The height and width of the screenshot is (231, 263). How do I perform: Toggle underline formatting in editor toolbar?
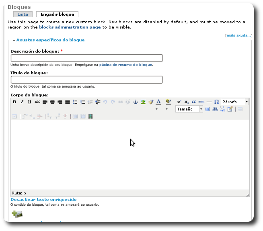click(x=29, y=102)
